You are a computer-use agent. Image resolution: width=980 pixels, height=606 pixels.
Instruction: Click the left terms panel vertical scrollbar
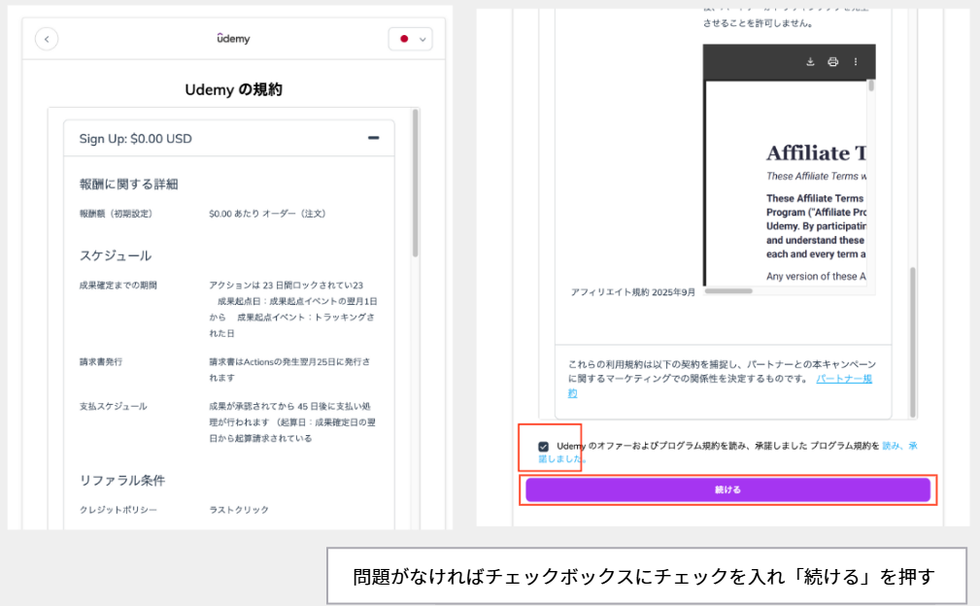click(x=416, y=185)
